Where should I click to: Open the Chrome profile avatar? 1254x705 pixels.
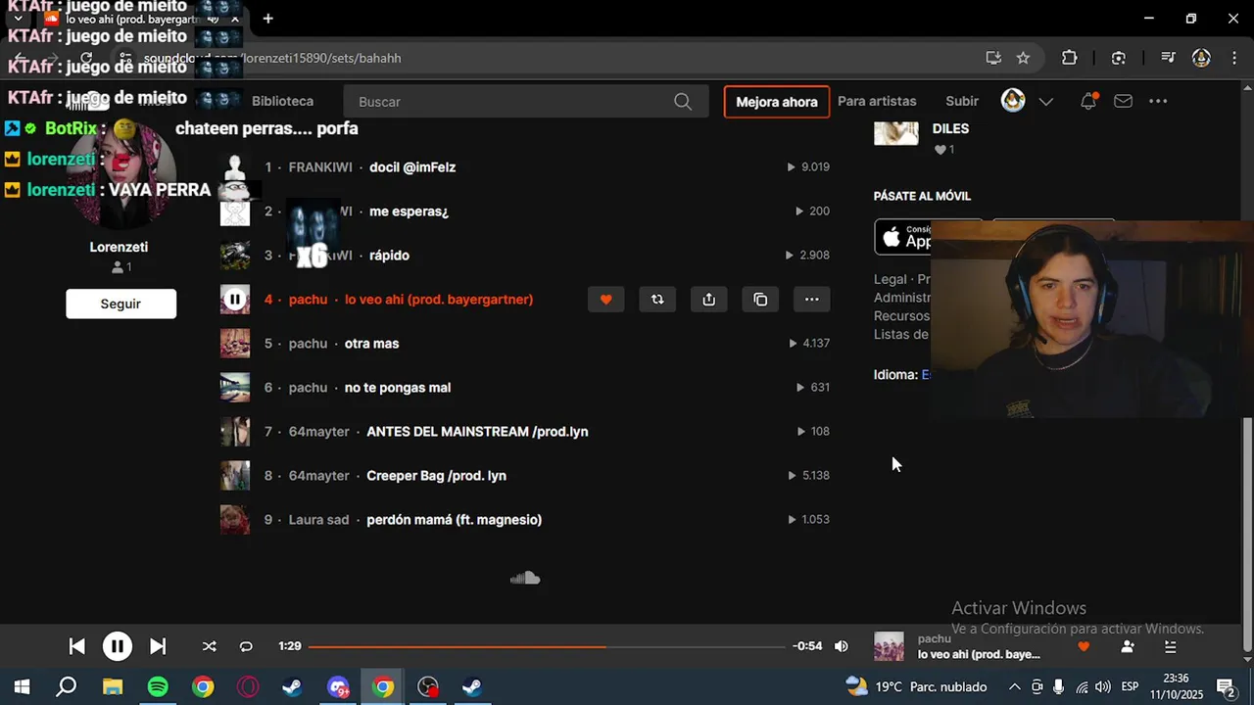coord(1201,58)
